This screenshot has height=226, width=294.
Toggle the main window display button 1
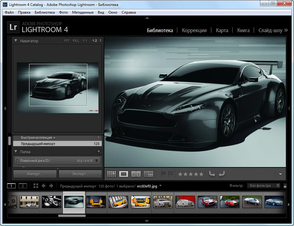coord(12,186)
